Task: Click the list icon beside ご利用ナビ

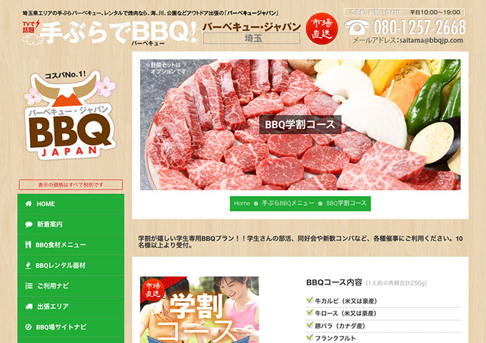Action: (x=29, y=286)
